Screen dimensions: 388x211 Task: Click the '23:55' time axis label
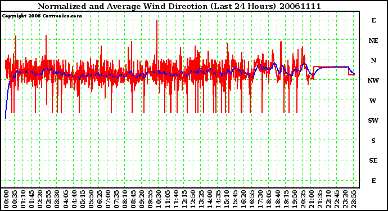[354, 199]
